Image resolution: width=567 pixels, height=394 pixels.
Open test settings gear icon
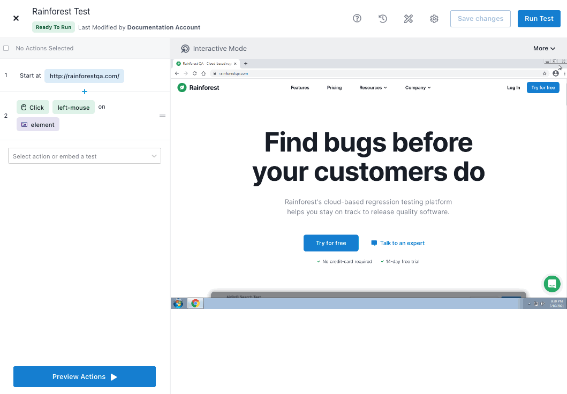[x=434, y=18]
